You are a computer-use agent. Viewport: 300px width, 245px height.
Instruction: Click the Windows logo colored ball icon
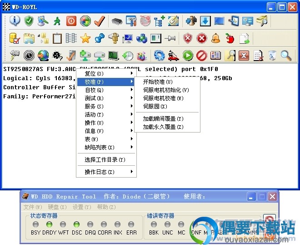click(85, 20)
